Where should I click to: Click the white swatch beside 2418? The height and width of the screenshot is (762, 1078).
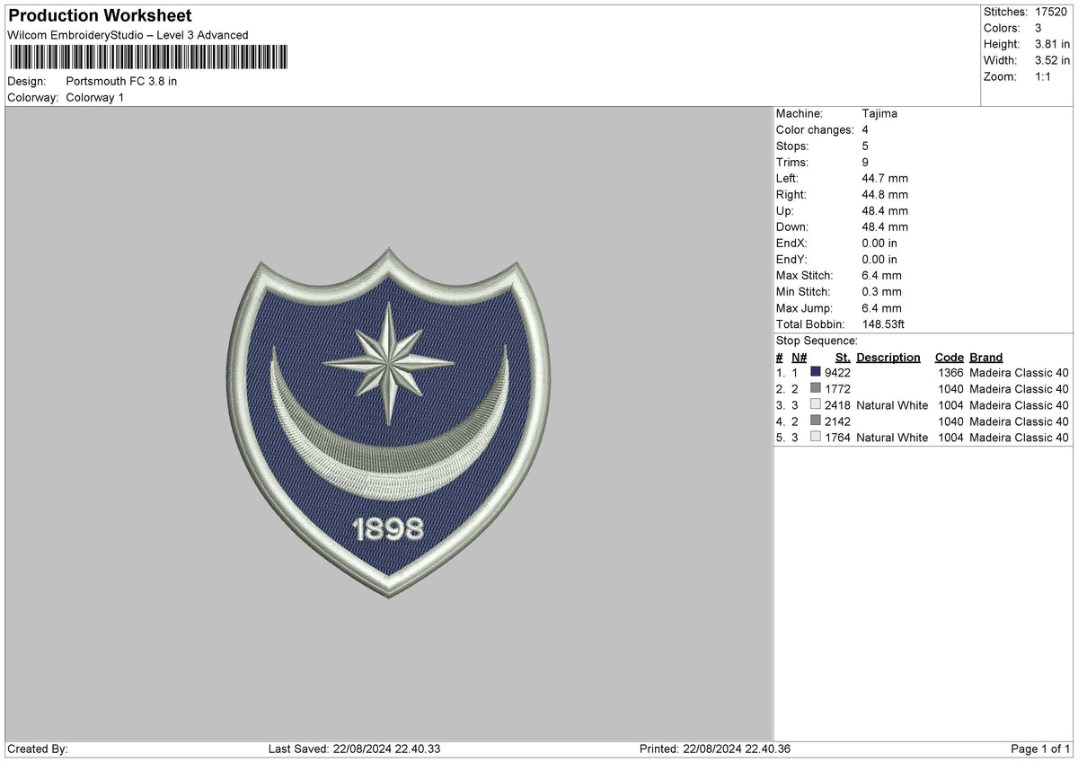816,404
